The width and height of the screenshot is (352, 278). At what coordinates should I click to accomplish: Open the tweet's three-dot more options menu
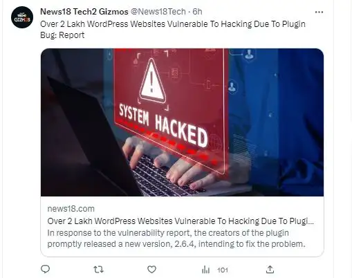(x=319, y=12)
